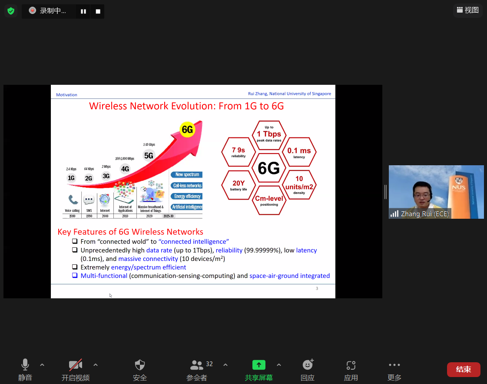
Task: Stop the meeting recording
Action: pos(98,11)
